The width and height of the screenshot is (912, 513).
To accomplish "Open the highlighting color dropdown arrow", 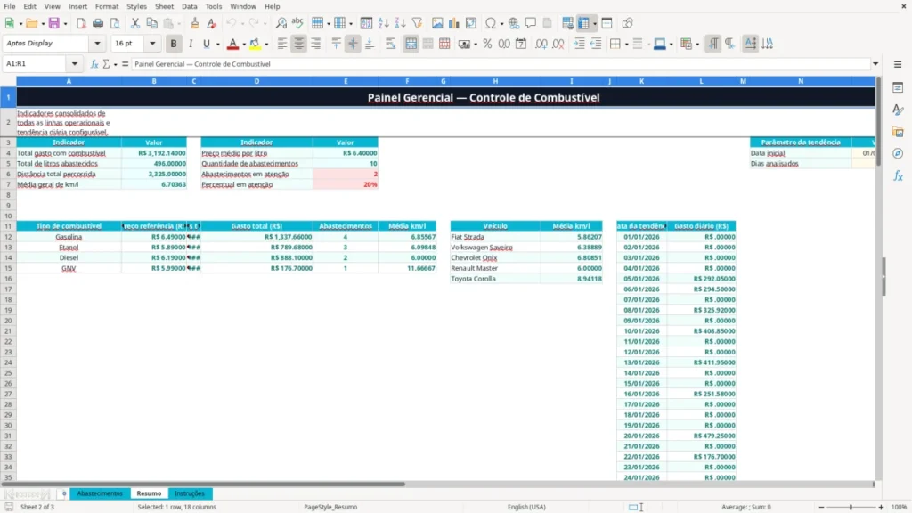I will click(266, 45).
